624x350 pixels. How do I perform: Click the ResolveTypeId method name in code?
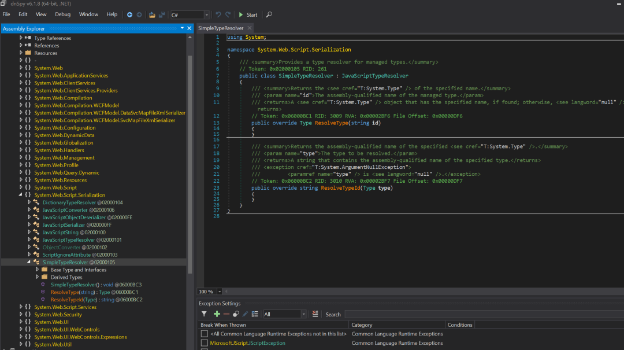341,188
